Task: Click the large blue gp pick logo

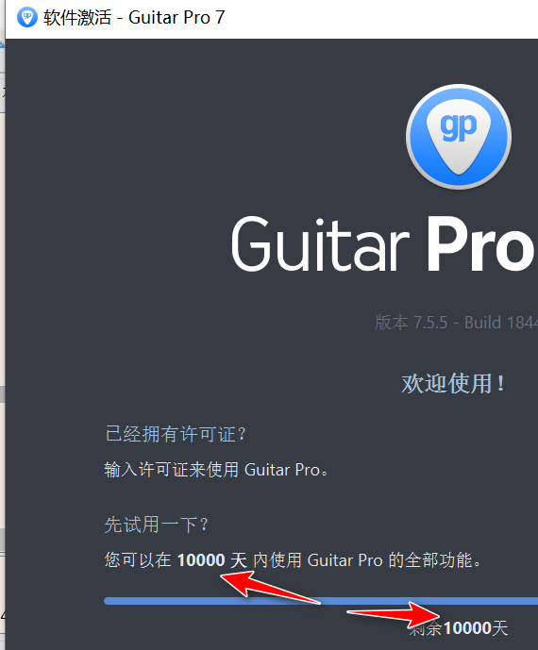Action: coord(459,137)
